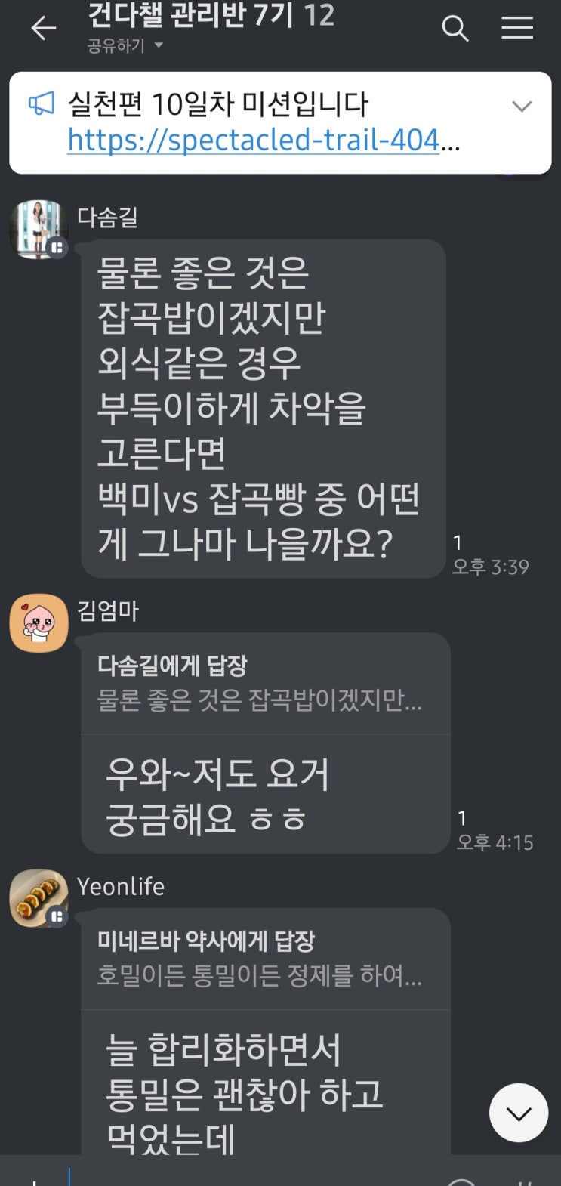The image size is (561, 1186).
Task: Open the hamburger menu icon
Action: pyautogui.click(x=517, y=29)
